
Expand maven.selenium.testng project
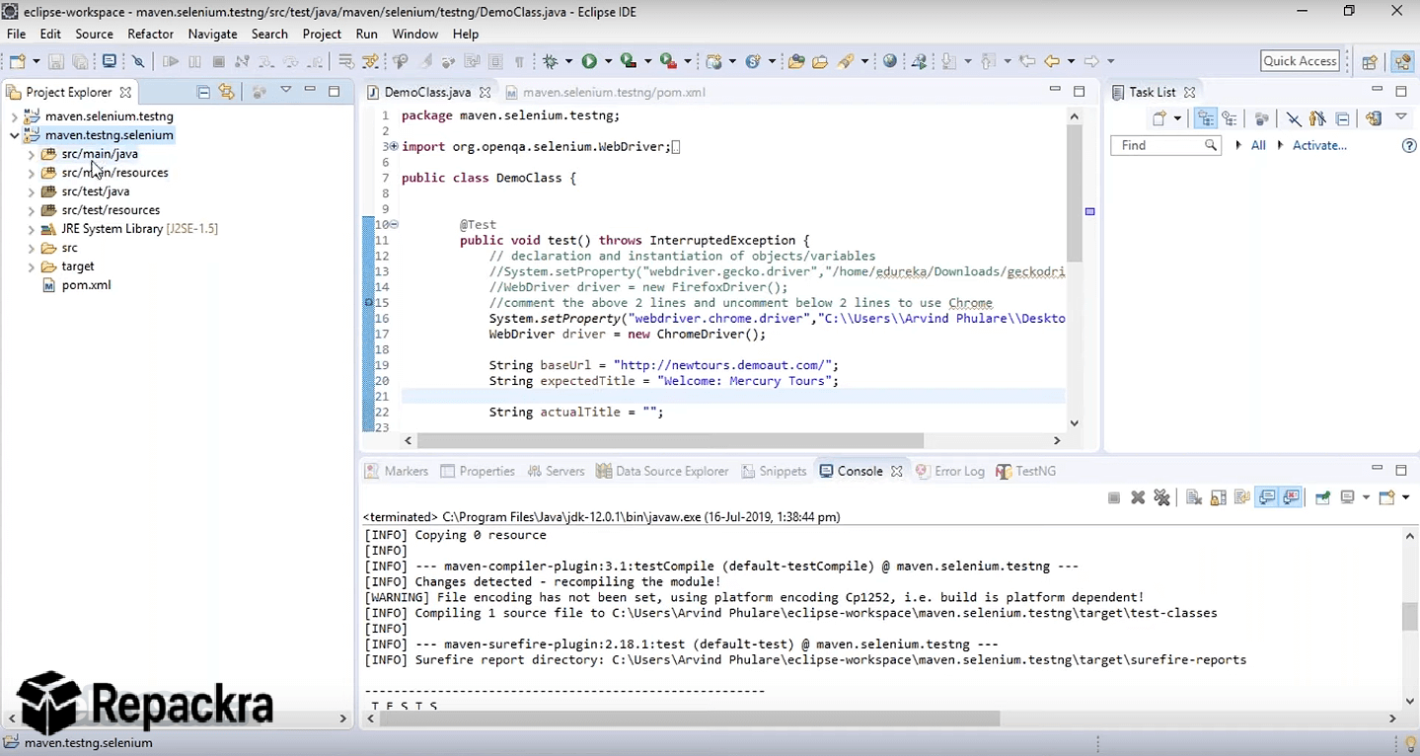(x=14, y=116)
